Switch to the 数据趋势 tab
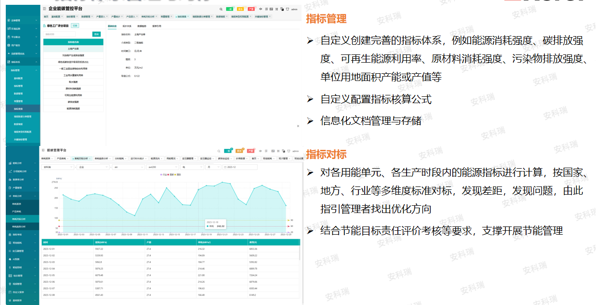The width and height of the screenshot is (606, 305). tap(142, 26)
